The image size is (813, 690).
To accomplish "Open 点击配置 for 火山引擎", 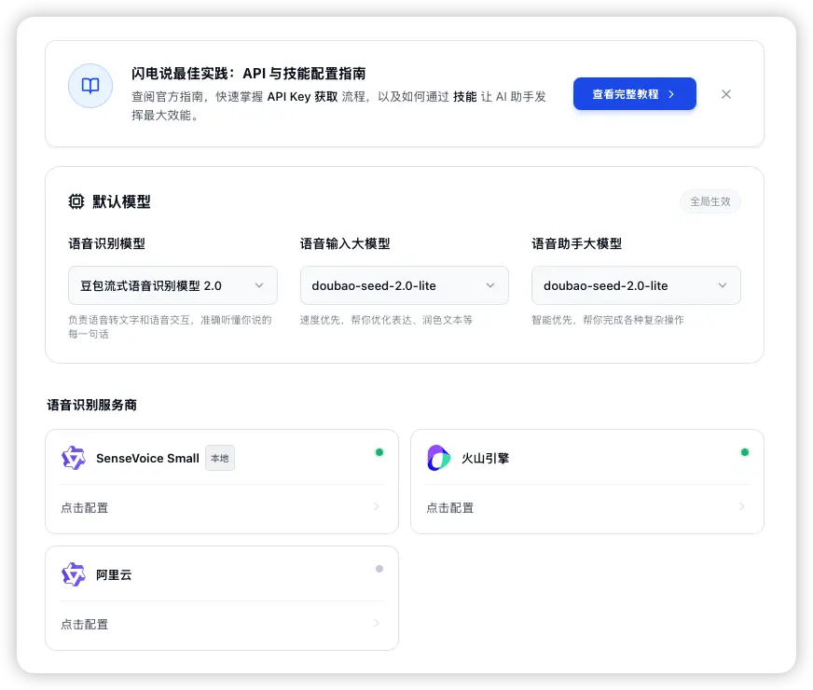I will (587, 507).
